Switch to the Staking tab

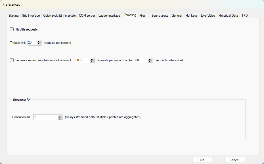13,16
